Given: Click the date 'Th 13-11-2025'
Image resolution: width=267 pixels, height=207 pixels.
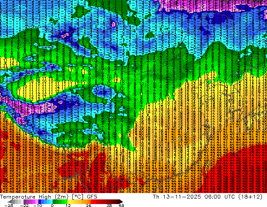Looking at the screenshot, I should pyautogui.click(x=177, y=197).
